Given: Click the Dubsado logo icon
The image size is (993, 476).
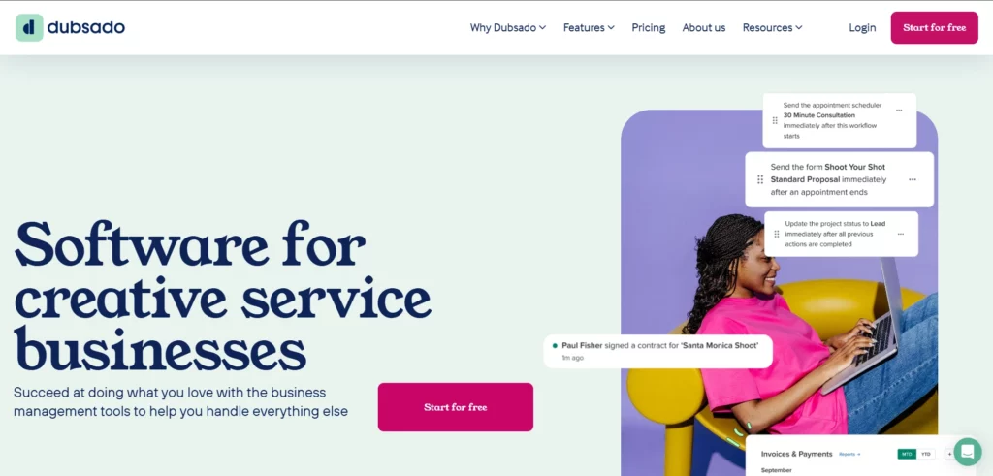Looking at the screenshot, I should click(29, 28).
